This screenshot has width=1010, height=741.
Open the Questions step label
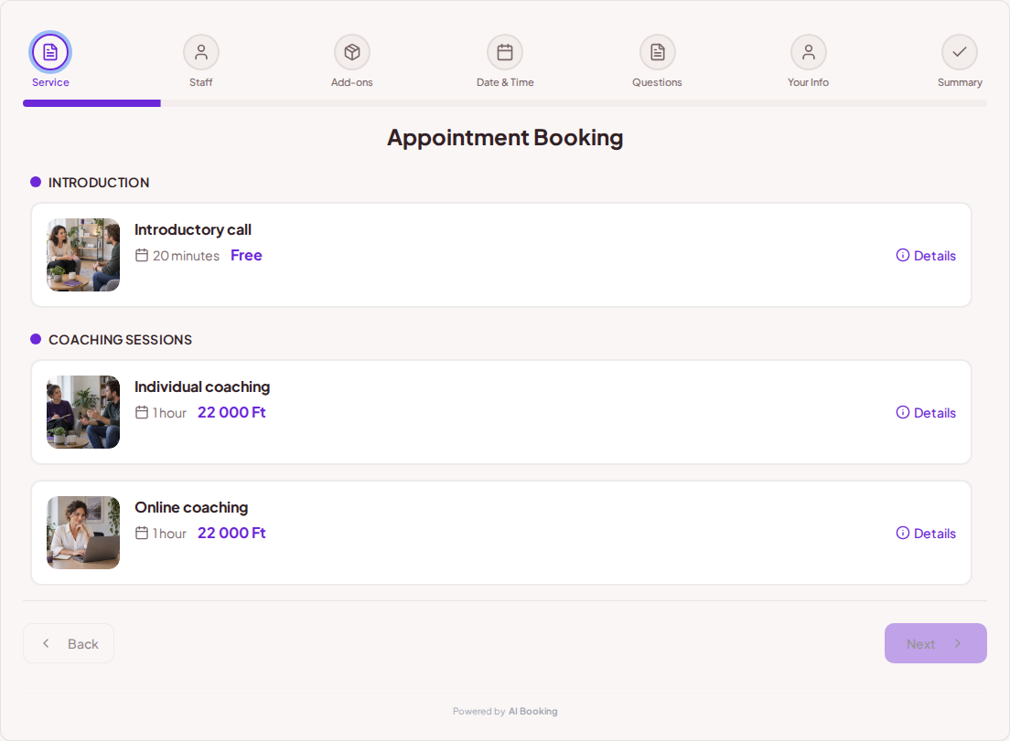(x=657, y=82)
